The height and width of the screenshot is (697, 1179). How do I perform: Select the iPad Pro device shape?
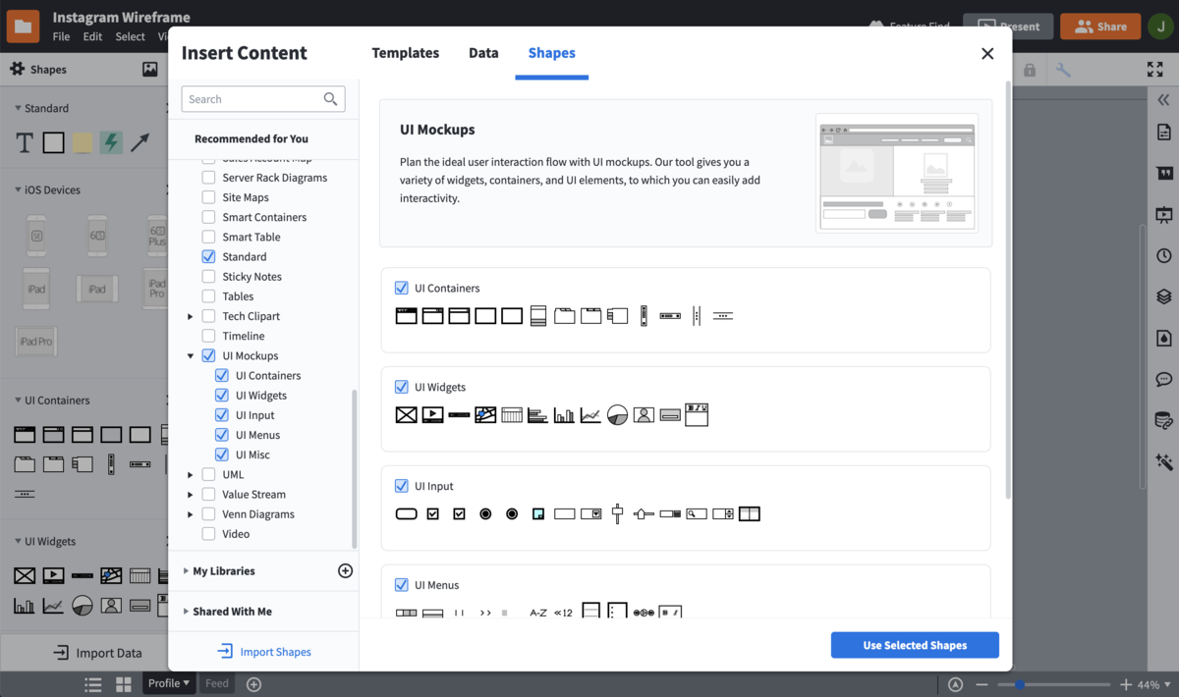coord(35,341)
